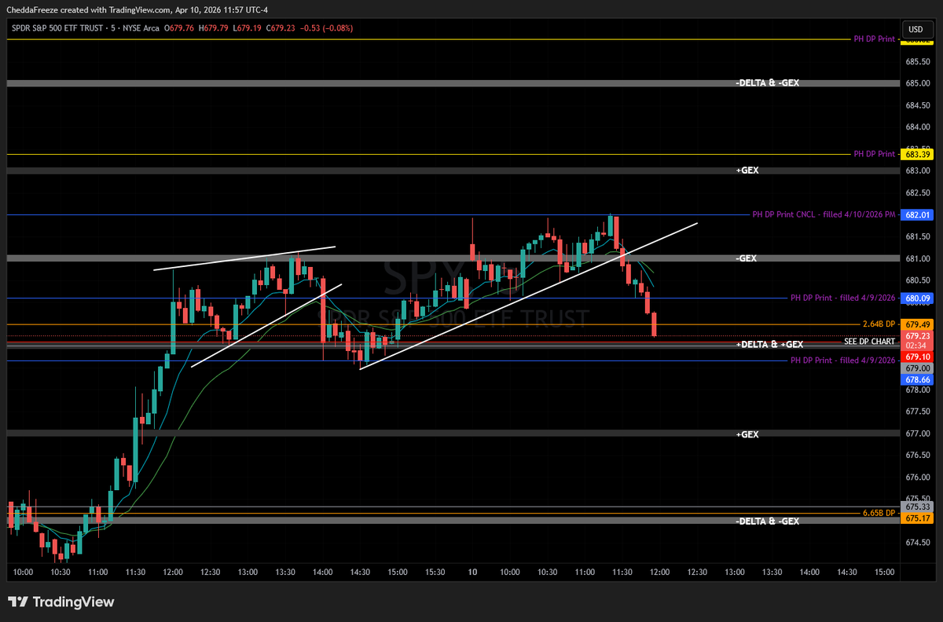Click the 683.39 yellow price label
943x622 pixels.
918,154
